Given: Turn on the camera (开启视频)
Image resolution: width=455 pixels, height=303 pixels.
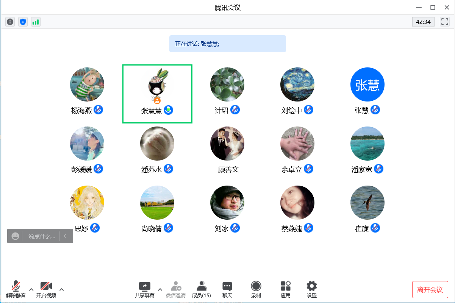Looking at the screenshot, I should 46,290.
